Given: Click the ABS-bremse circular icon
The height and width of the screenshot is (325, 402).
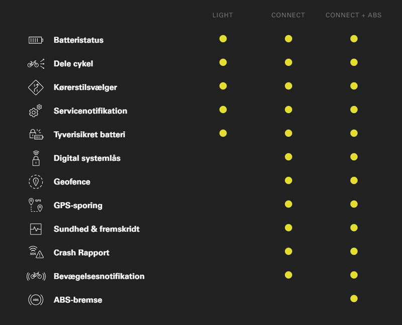Looking at the screenshot, I should pyautogui.click(x=36, y=299).
